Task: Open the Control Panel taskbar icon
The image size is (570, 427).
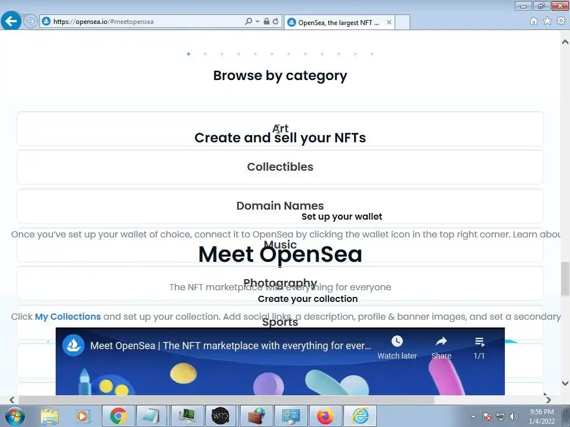Action: (291, 416)
